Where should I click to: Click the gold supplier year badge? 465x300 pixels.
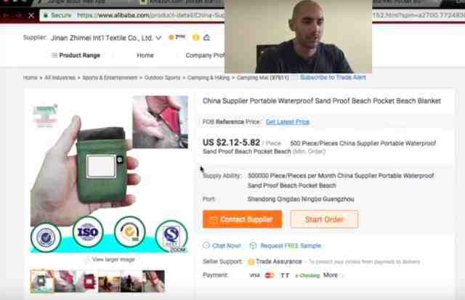point(177,37)
